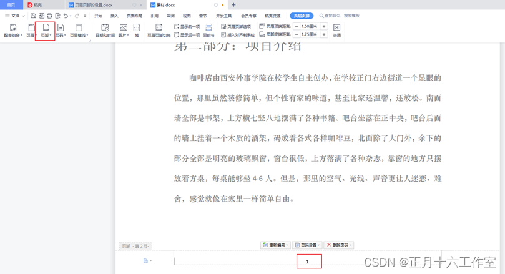
Task: Click 显示前一项 show previous item
Action: tap(187, 27)
